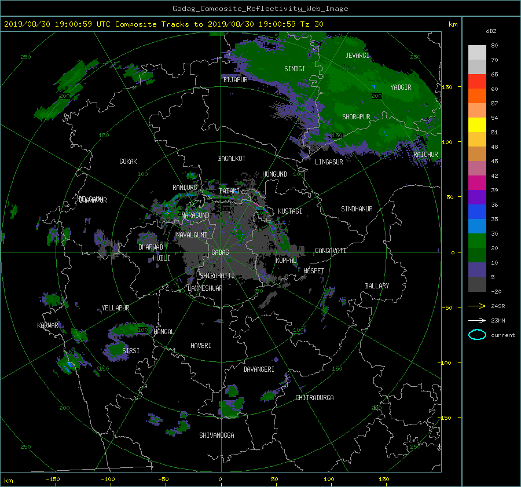Click the white 23MN arrow legend icon
The height and width of the screenshot is (487, 521).
(477, 320)
